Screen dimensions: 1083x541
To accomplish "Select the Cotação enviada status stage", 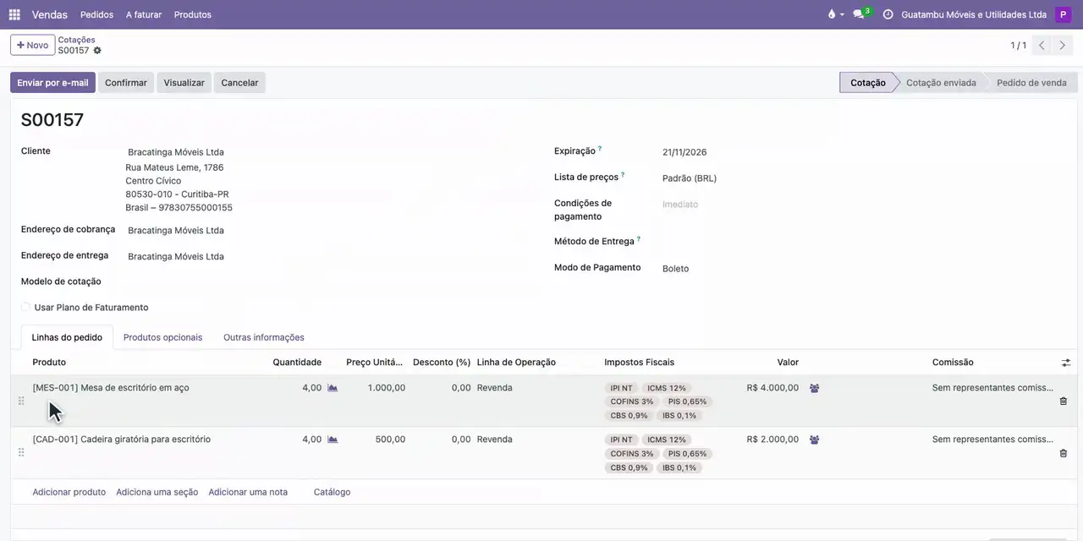I will coord(941,83).
